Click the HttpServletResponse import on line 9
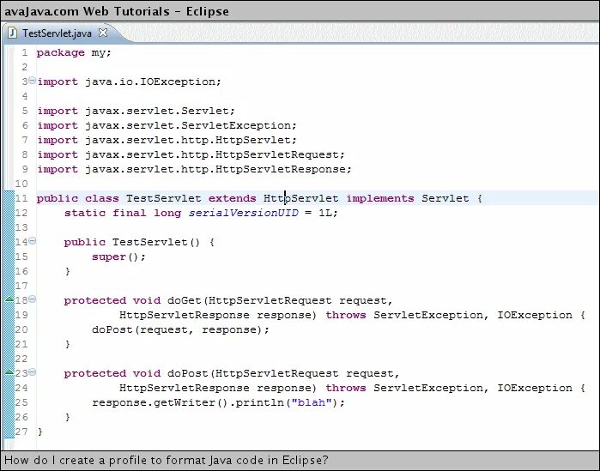This screenshot has width=600, height=471. click(x=194, y=169)
